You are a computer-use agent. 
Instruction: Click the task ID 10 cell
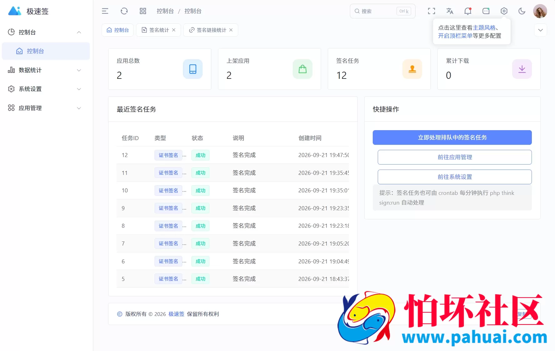click(125, 191)
